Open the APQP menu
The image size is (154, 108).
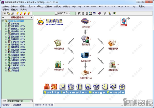120,6
